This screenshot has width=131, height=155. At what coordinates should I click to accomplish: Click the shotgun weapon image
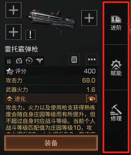[51, 22]
